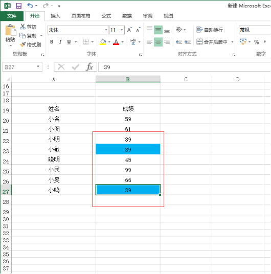Switch to the 开始 ribbon tab
271x274 pixels.
point(35,16)
